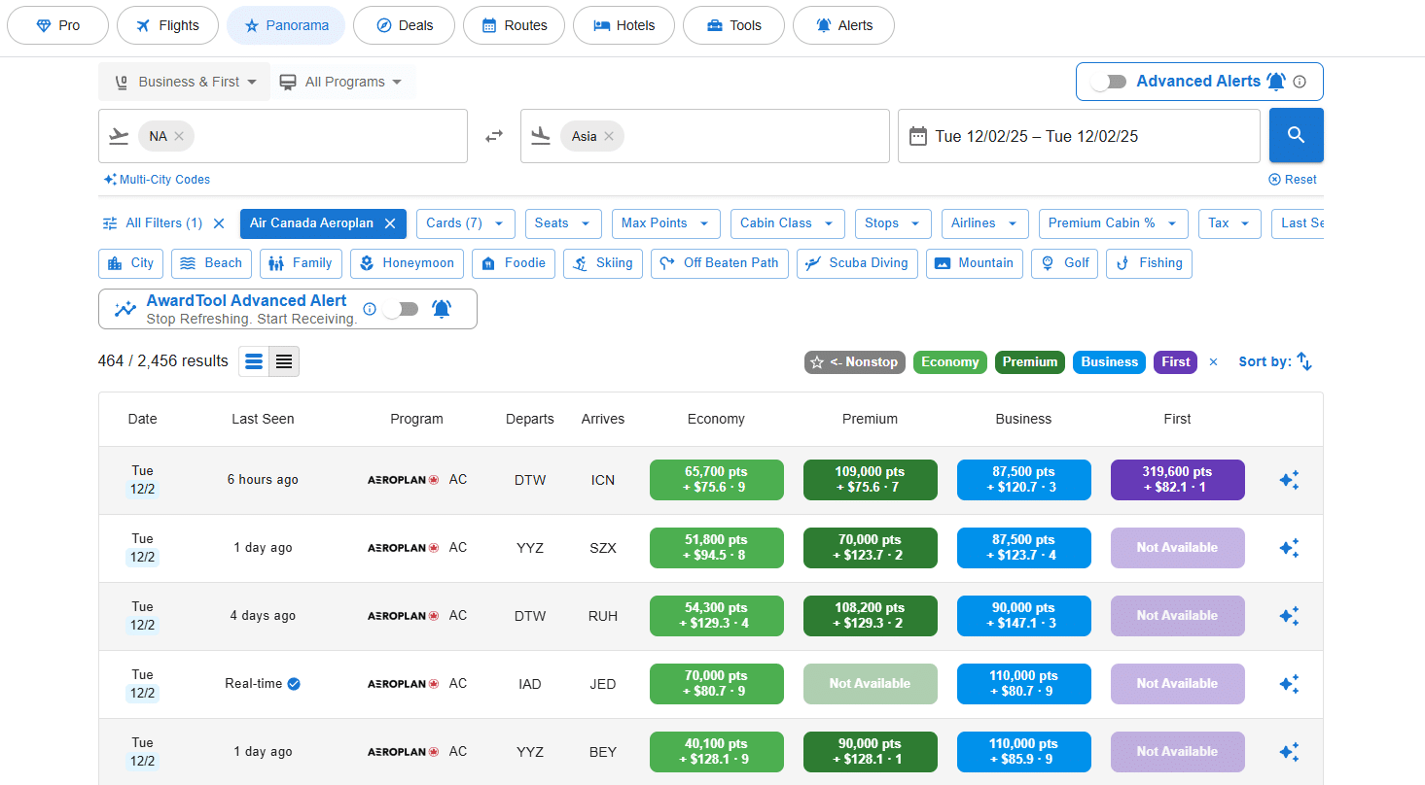Viewport: 1425px width, 785px height.
Task: Expand the Business & First cabin dropdown
Action: point(185,82)
